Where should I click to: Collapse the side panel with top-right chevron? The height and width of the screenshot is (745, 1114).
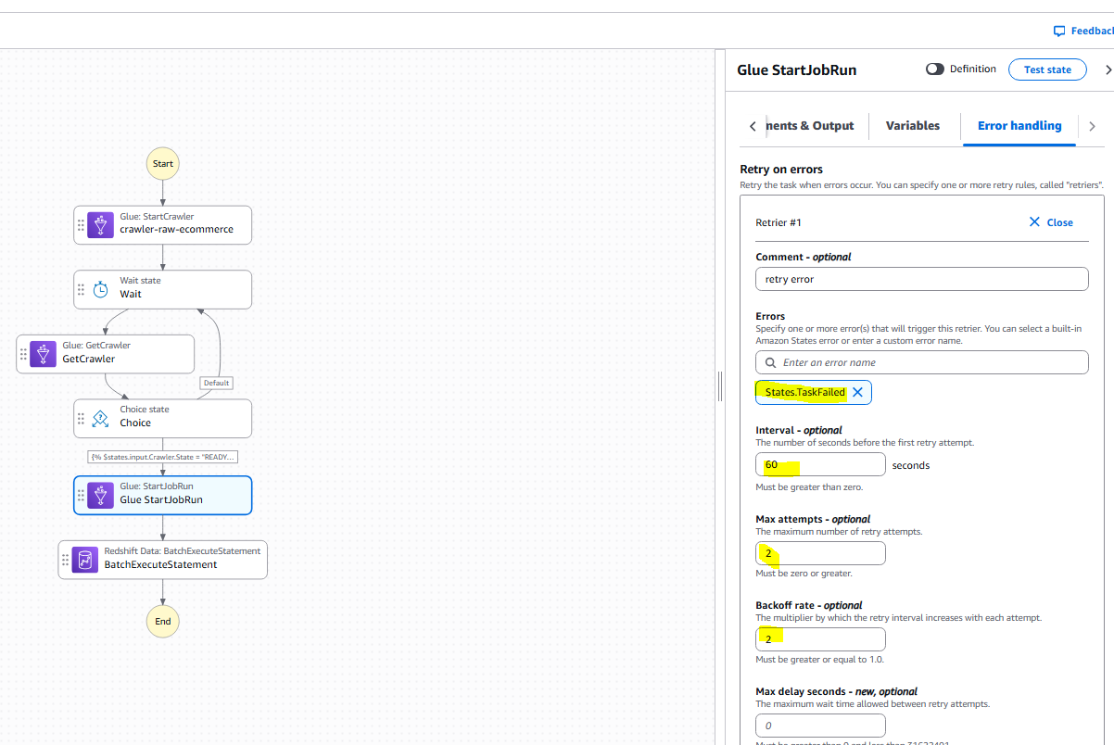point(1108,69)
